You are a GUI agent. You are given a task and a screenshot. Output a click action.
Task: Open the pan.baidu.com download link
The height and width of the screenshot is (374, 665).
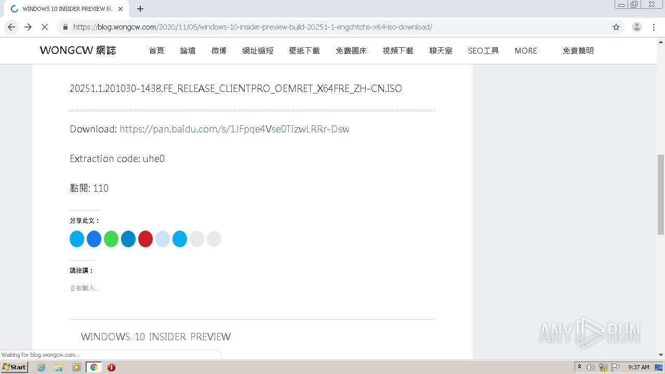tap(234, 129)
